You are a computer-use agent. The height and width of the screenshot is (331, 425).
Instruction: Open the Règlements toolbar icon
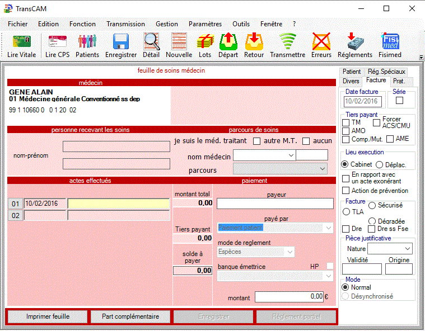355,41
